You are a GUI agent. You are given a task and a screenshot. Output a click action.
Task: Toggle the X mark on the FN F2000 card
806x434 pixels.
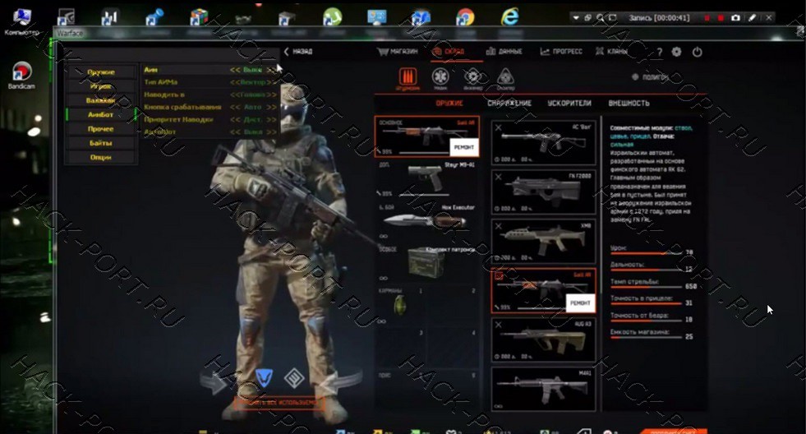pyautogui.click(x=498, y=177)
